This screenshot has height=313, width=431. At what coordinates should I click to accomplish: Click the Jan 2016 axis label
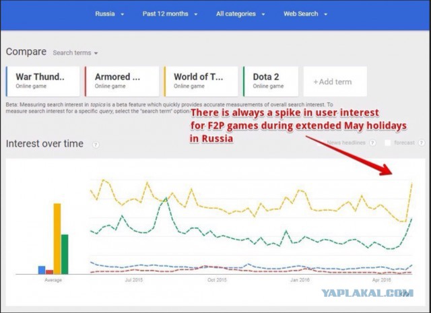[x=300, y=280]
